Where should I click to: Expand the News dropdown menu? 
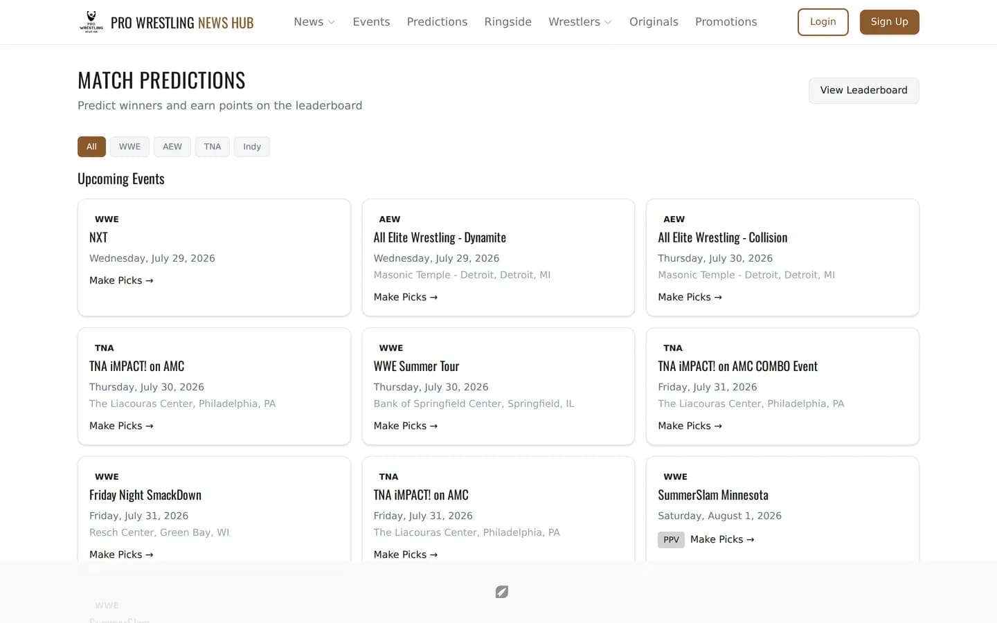314,22
